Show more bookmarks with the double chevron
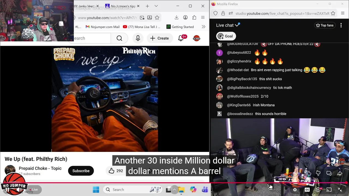Viewport: 349px width, 196px height. (x=203, y=27)
